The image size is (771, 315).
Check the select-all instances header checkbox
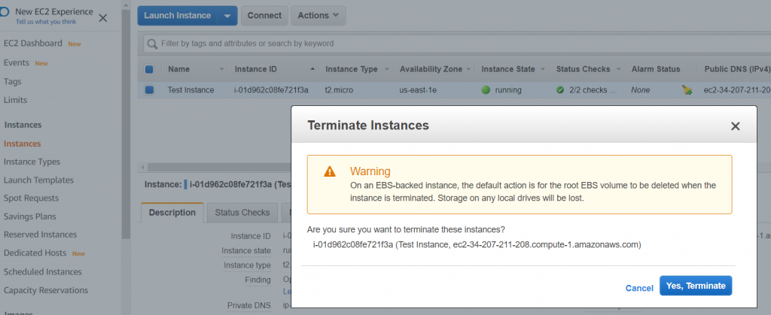(x=149, y=69)
